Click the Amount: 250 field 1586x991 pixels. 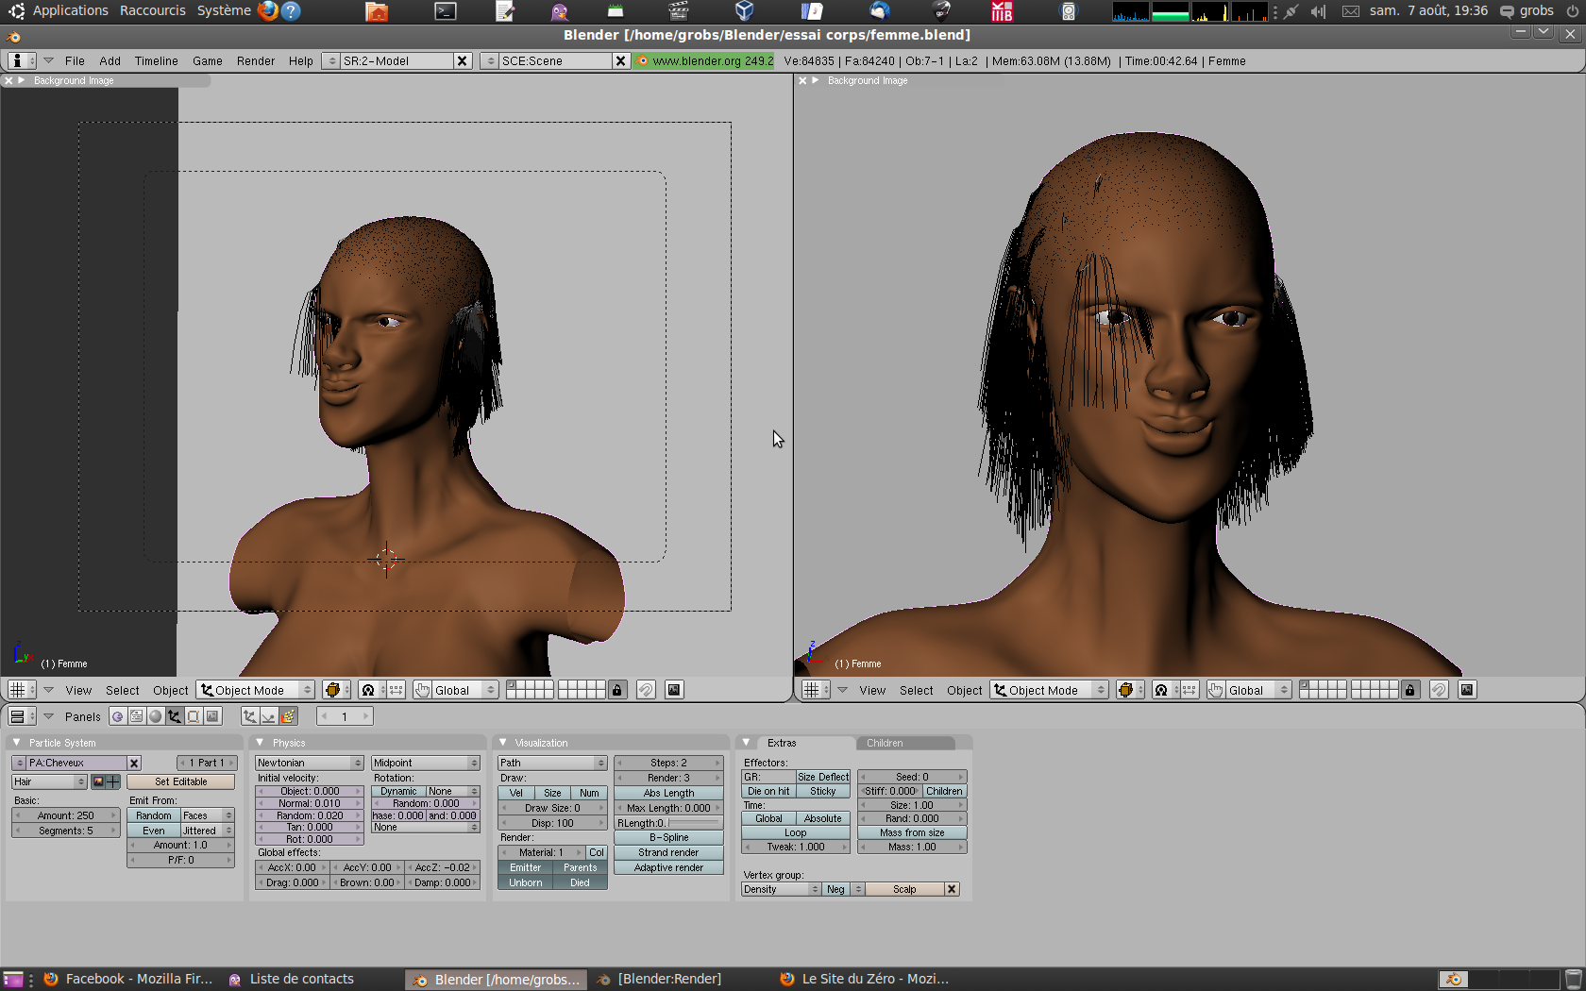click(65, 815)
